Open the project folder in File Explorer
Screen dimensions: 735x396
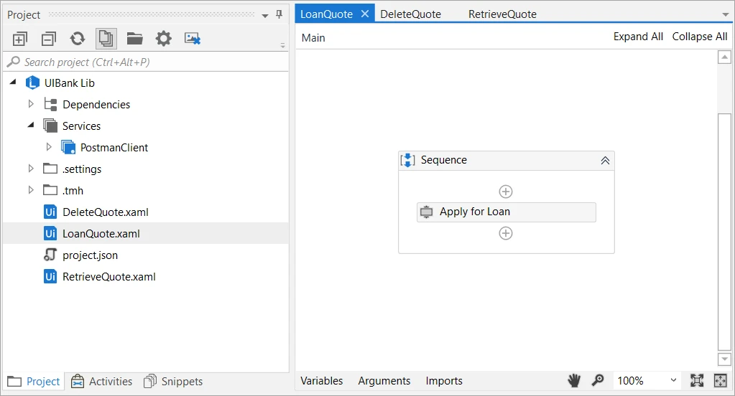[x=135, y=39]
